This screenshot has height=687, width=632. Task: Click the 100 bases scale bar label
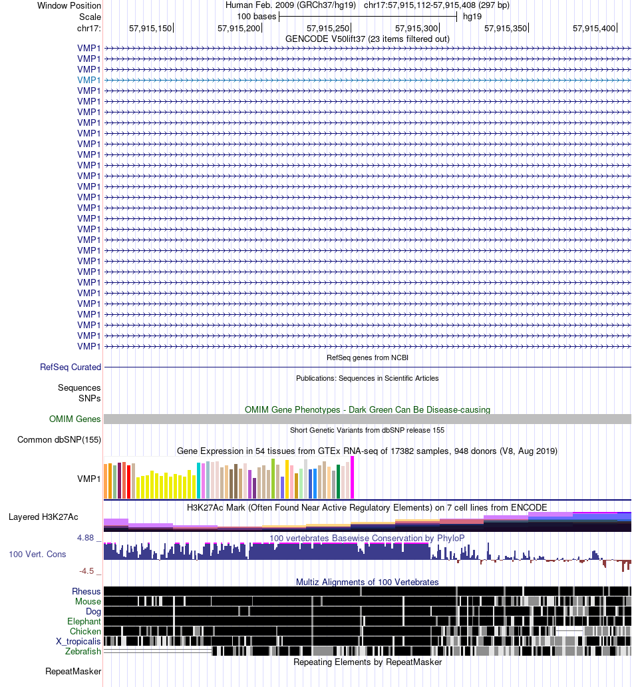tap(256, 17)
